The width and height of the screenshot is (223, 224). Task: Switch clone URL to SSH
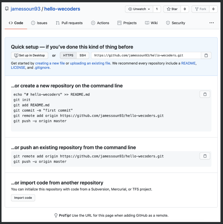tap(83, 55)
